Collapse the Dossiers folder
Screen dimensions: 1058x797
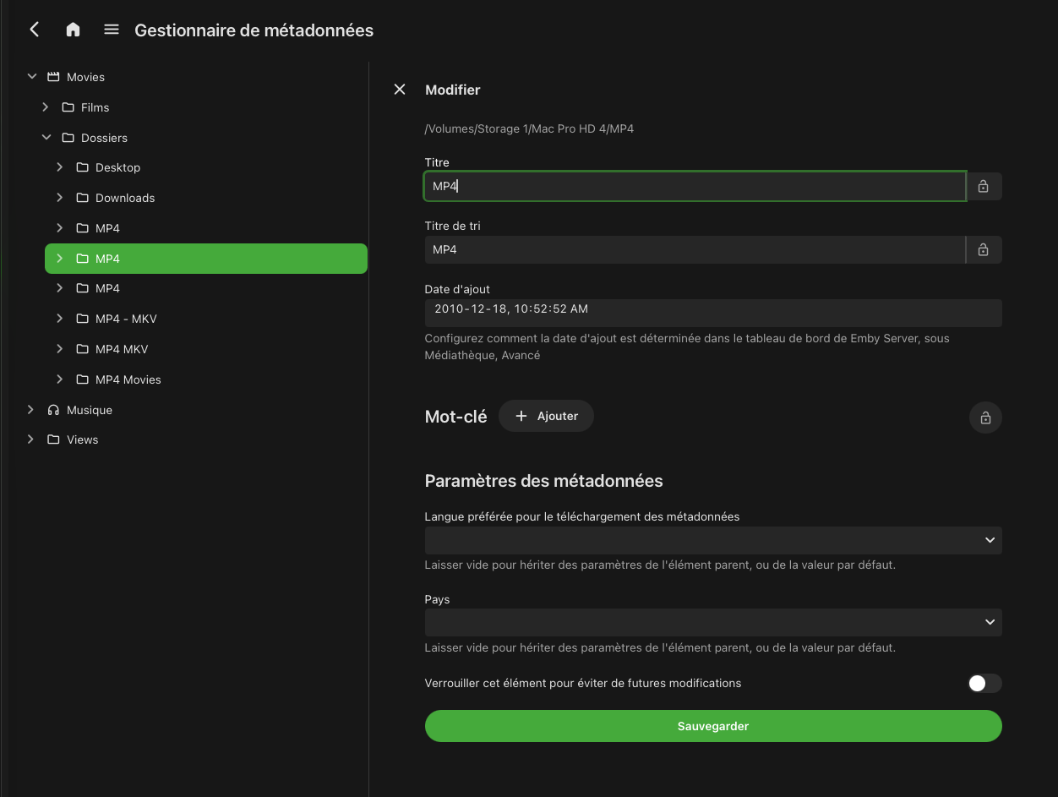point(46,138)
